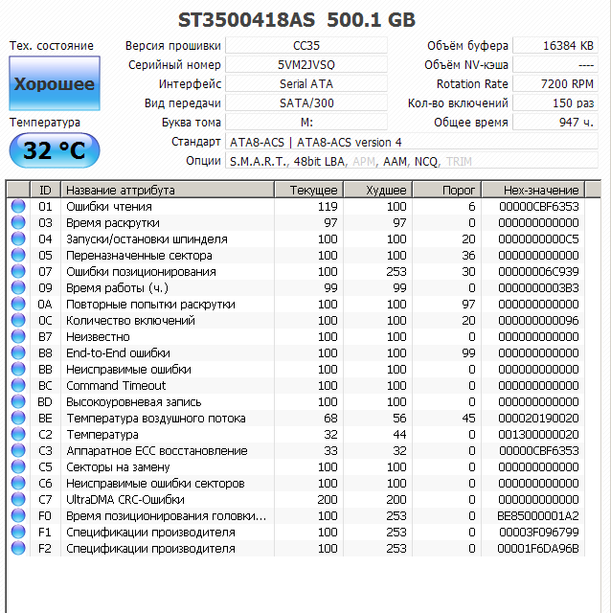Click the Rotation Rate field 7200 RPM
The image size is (611, 613).
click(555, 84)
